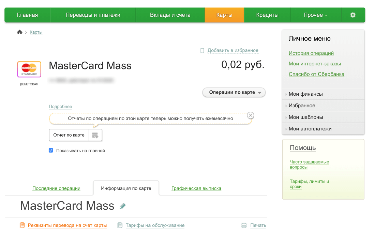Click Реквизиты перевода на счет карты link
This screenshot has width=375, height=237.
click(x=67, y=225)
